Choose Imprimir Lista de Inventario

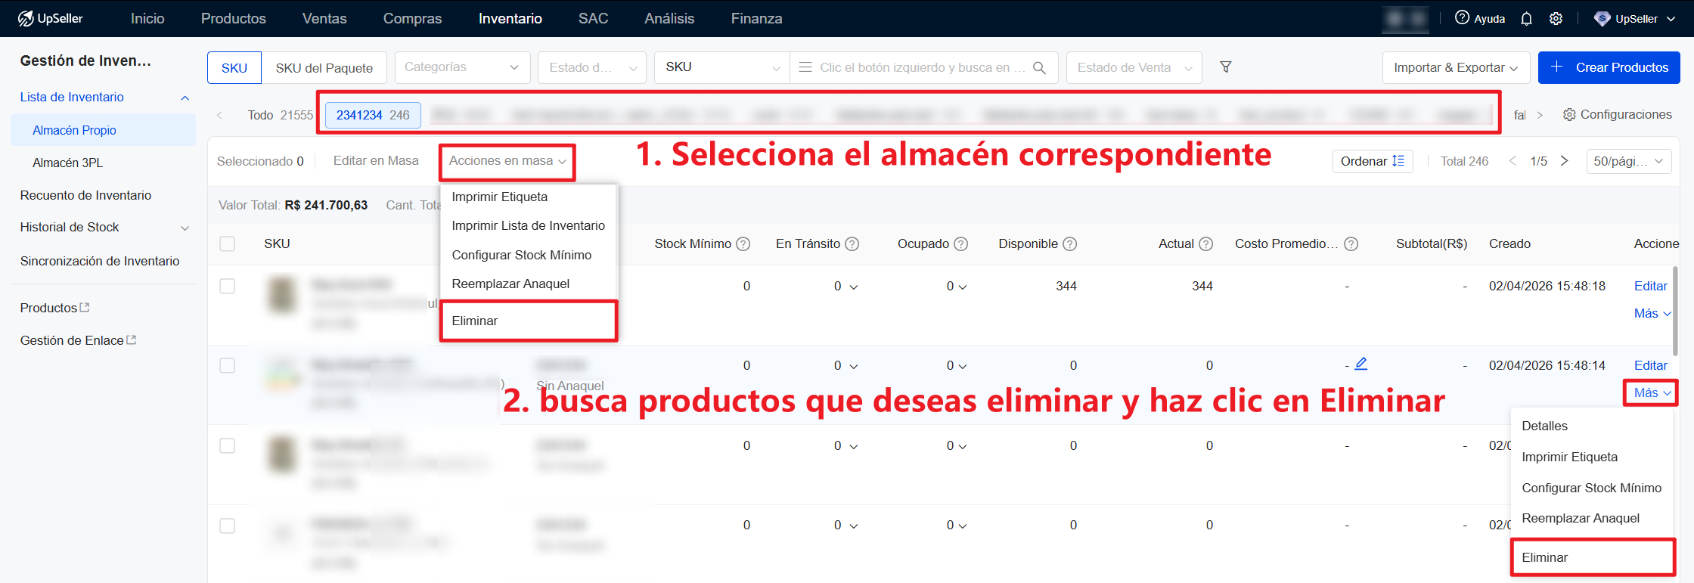tap(529, 225)
